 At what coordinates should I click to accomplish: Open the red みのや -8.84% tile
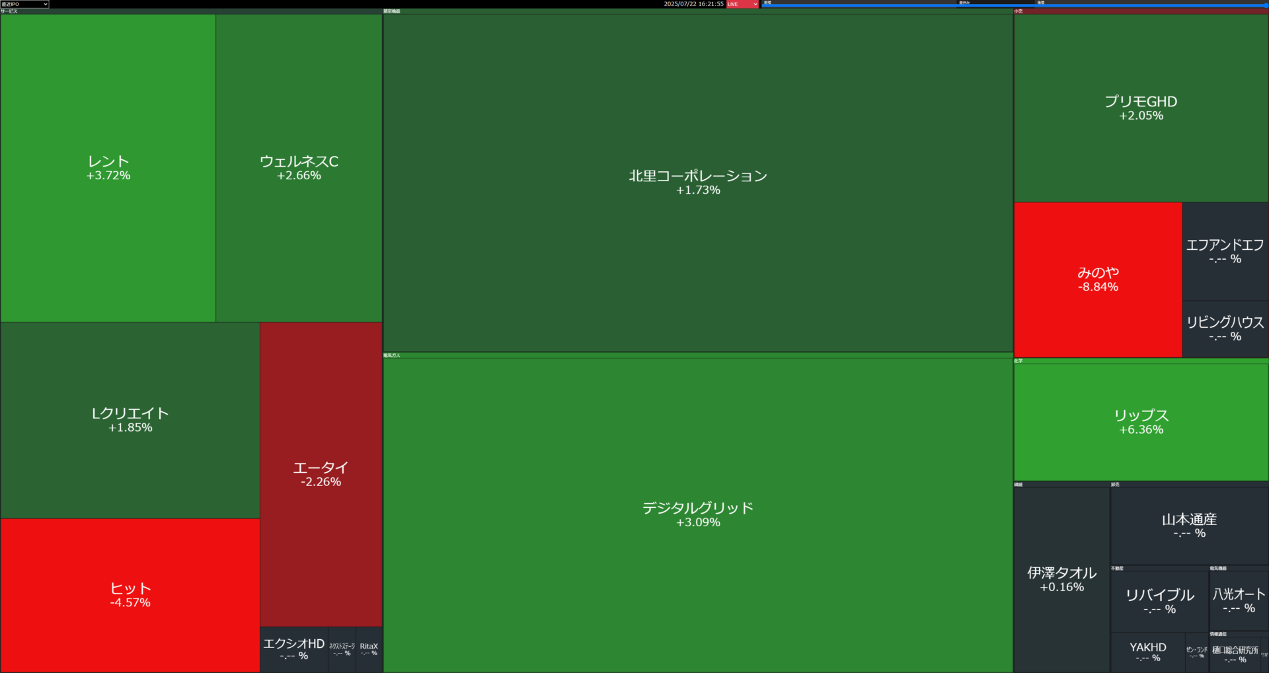point(1098,280)
